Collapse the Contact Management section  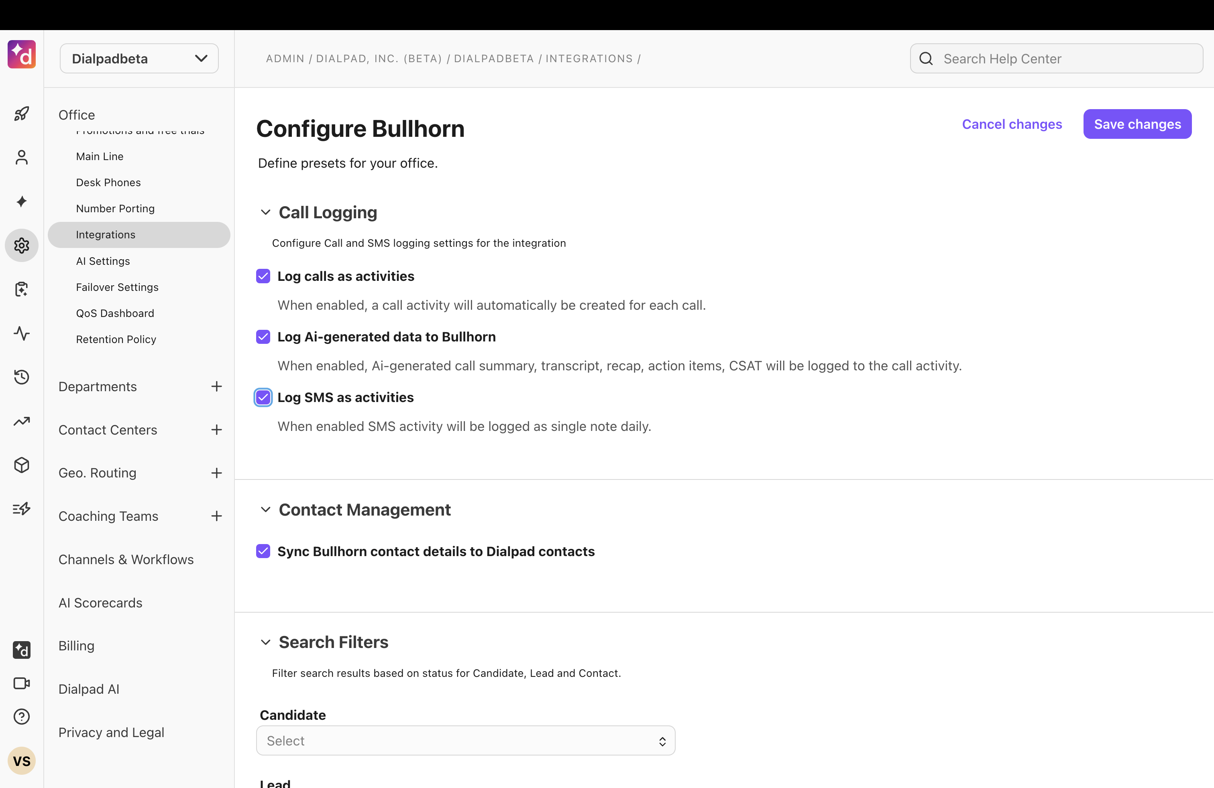pos(265,510)
